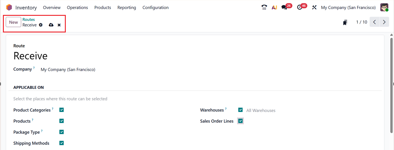
Task: Go back via the Routes breadcrumb link
Action: (29, 20)
